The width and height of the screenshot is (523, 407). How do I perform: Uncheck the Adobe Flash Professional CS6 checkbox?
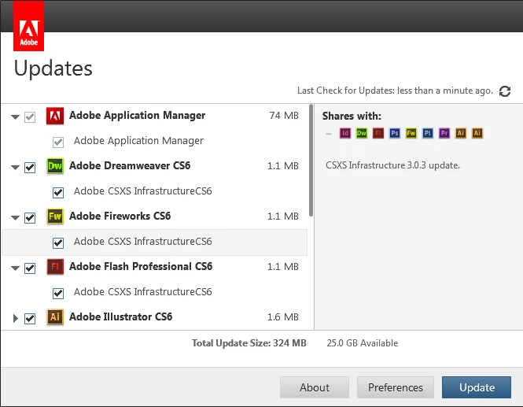pyautogui.click(x=30, y=268)
